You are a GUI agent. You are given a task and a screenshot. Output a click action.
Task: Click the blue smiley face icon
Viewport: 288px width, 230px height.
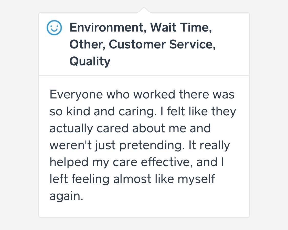coord(54,28)
